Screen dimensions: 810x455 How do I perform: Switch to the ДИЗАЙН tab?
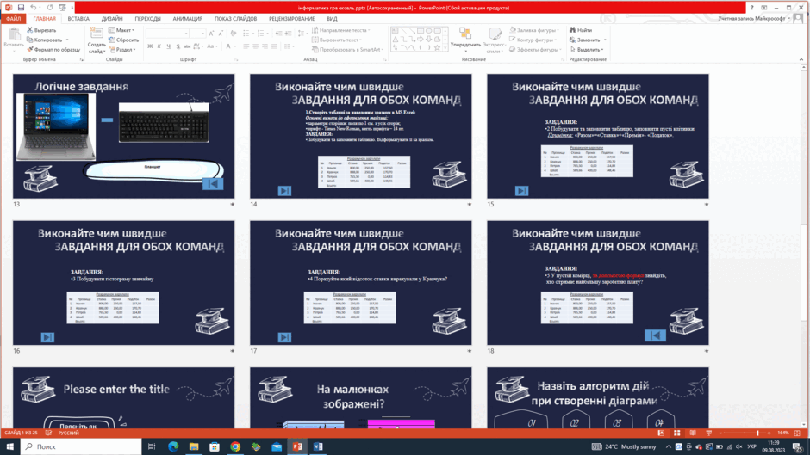pyautogui.click(x=112, y=19)
